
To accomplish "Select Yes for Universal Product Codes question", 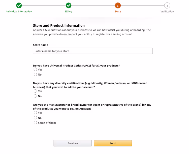I will coord(35,69).
